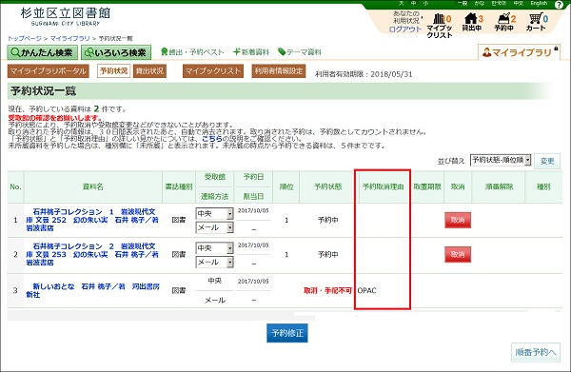Click the ログアウト link
The width and height of the screenshot is (571, 372).
pos(405,29)
